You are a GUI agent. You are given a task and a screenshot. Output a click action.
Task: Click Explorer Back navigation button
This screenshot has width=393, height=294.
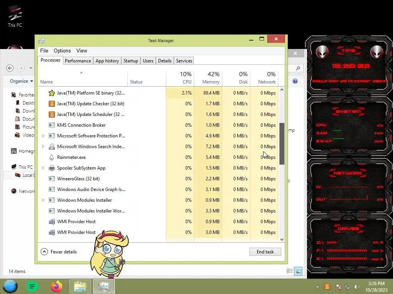(x=10, y=68)
